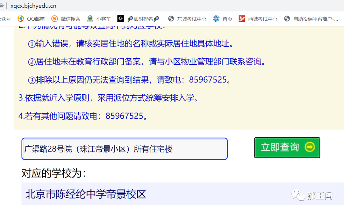The image size is (344, 211).
Task: Select the result 北京市陈经纶中学帝景校区
Action: click(86, 194)
